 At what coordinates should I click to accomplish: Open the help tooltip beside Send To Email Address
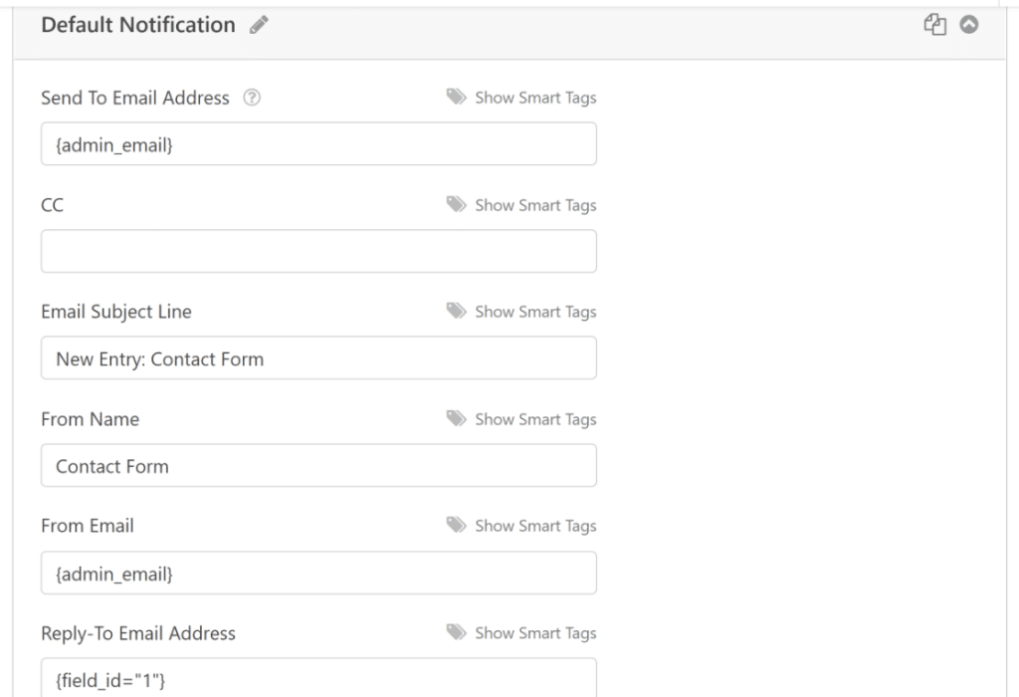point(253,98)
